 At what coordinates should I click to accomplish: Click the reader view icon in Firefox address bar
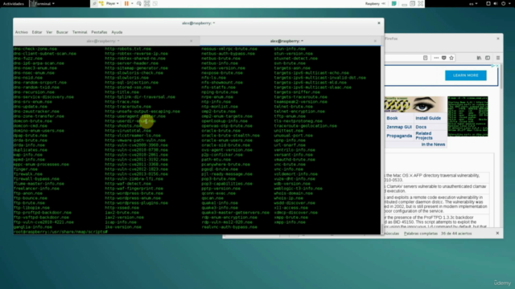[x=426, y=58]
